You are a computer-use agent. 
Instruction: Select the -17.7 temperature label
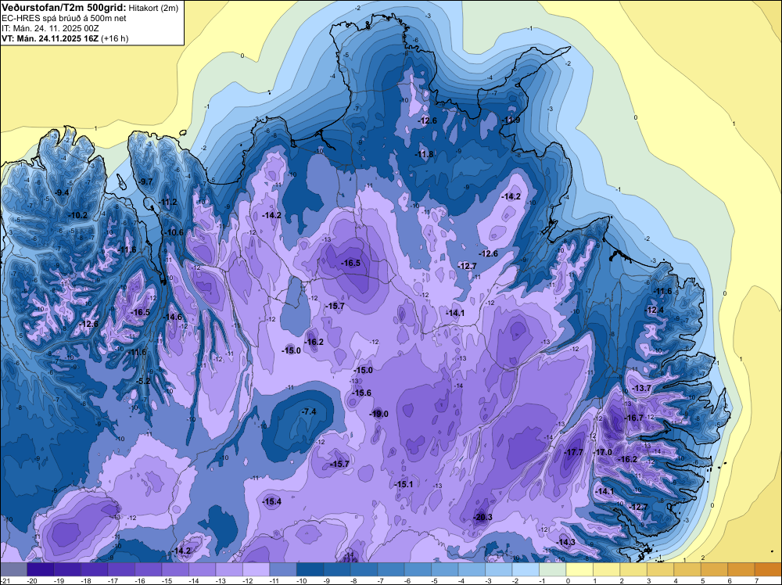click(x=573, y=452)
